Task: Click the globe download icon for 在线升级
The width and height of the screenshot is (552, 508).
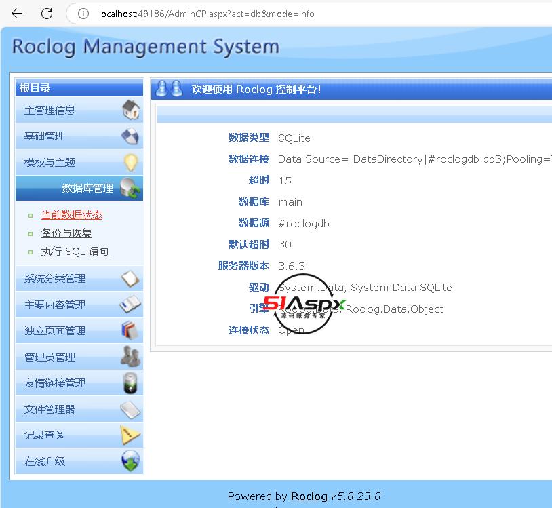Action: [x=131, y=461]
